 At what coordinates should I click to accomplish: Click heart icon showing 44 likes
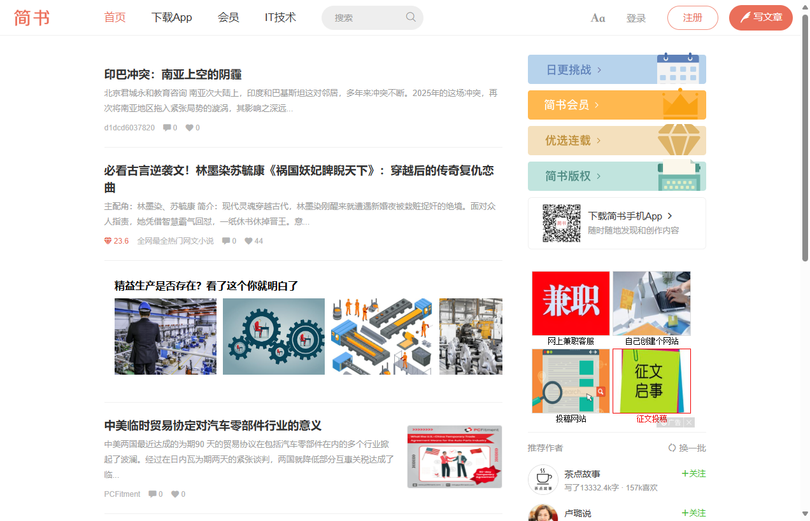click(x=249, y=241)
